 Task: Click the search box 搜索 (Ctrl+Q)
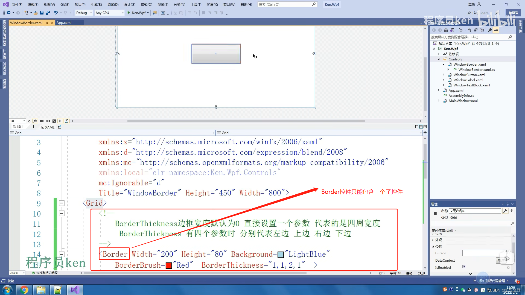287,5
